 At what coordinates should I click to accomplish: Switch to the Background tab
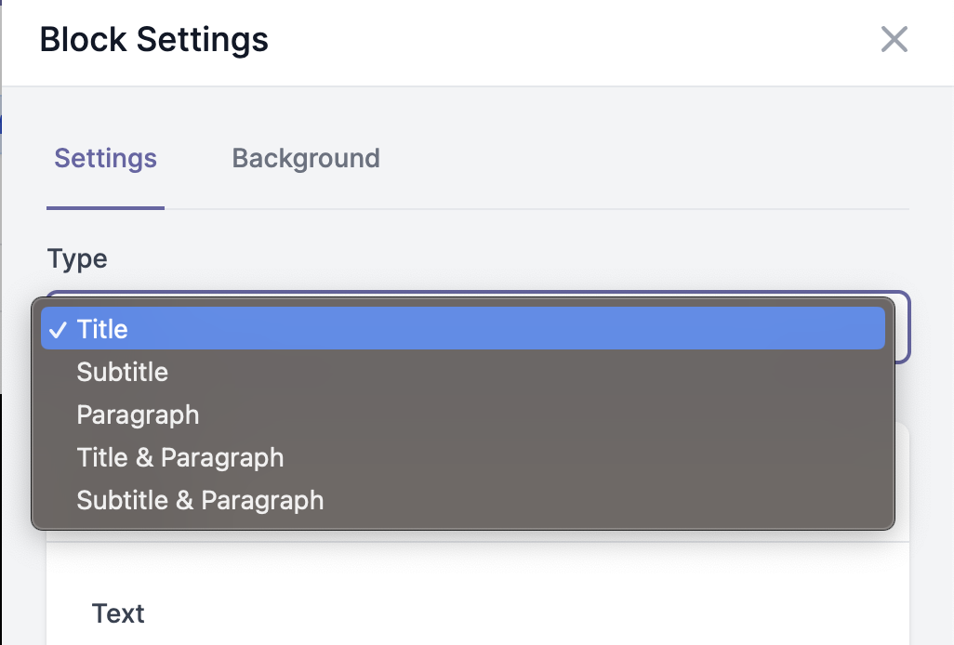(306, 159)
